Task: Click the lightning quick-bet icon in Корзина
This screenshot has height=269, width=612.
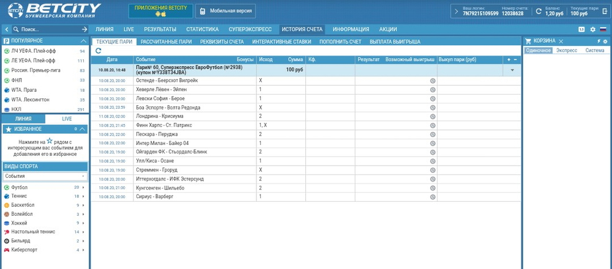Action: point(599,41)
